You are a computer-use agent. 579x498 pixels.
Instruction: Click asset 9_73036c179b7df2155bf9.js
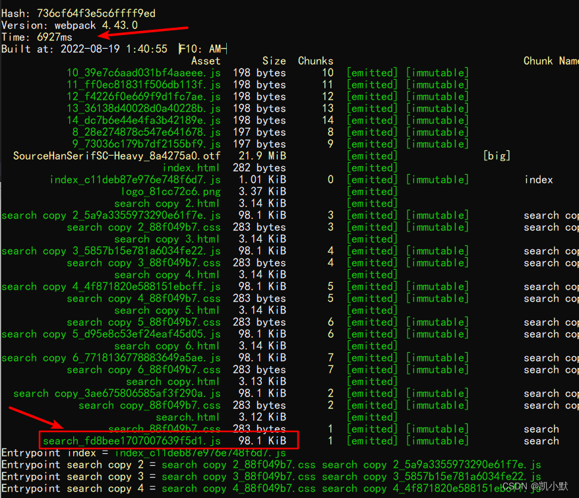point(146,144)
